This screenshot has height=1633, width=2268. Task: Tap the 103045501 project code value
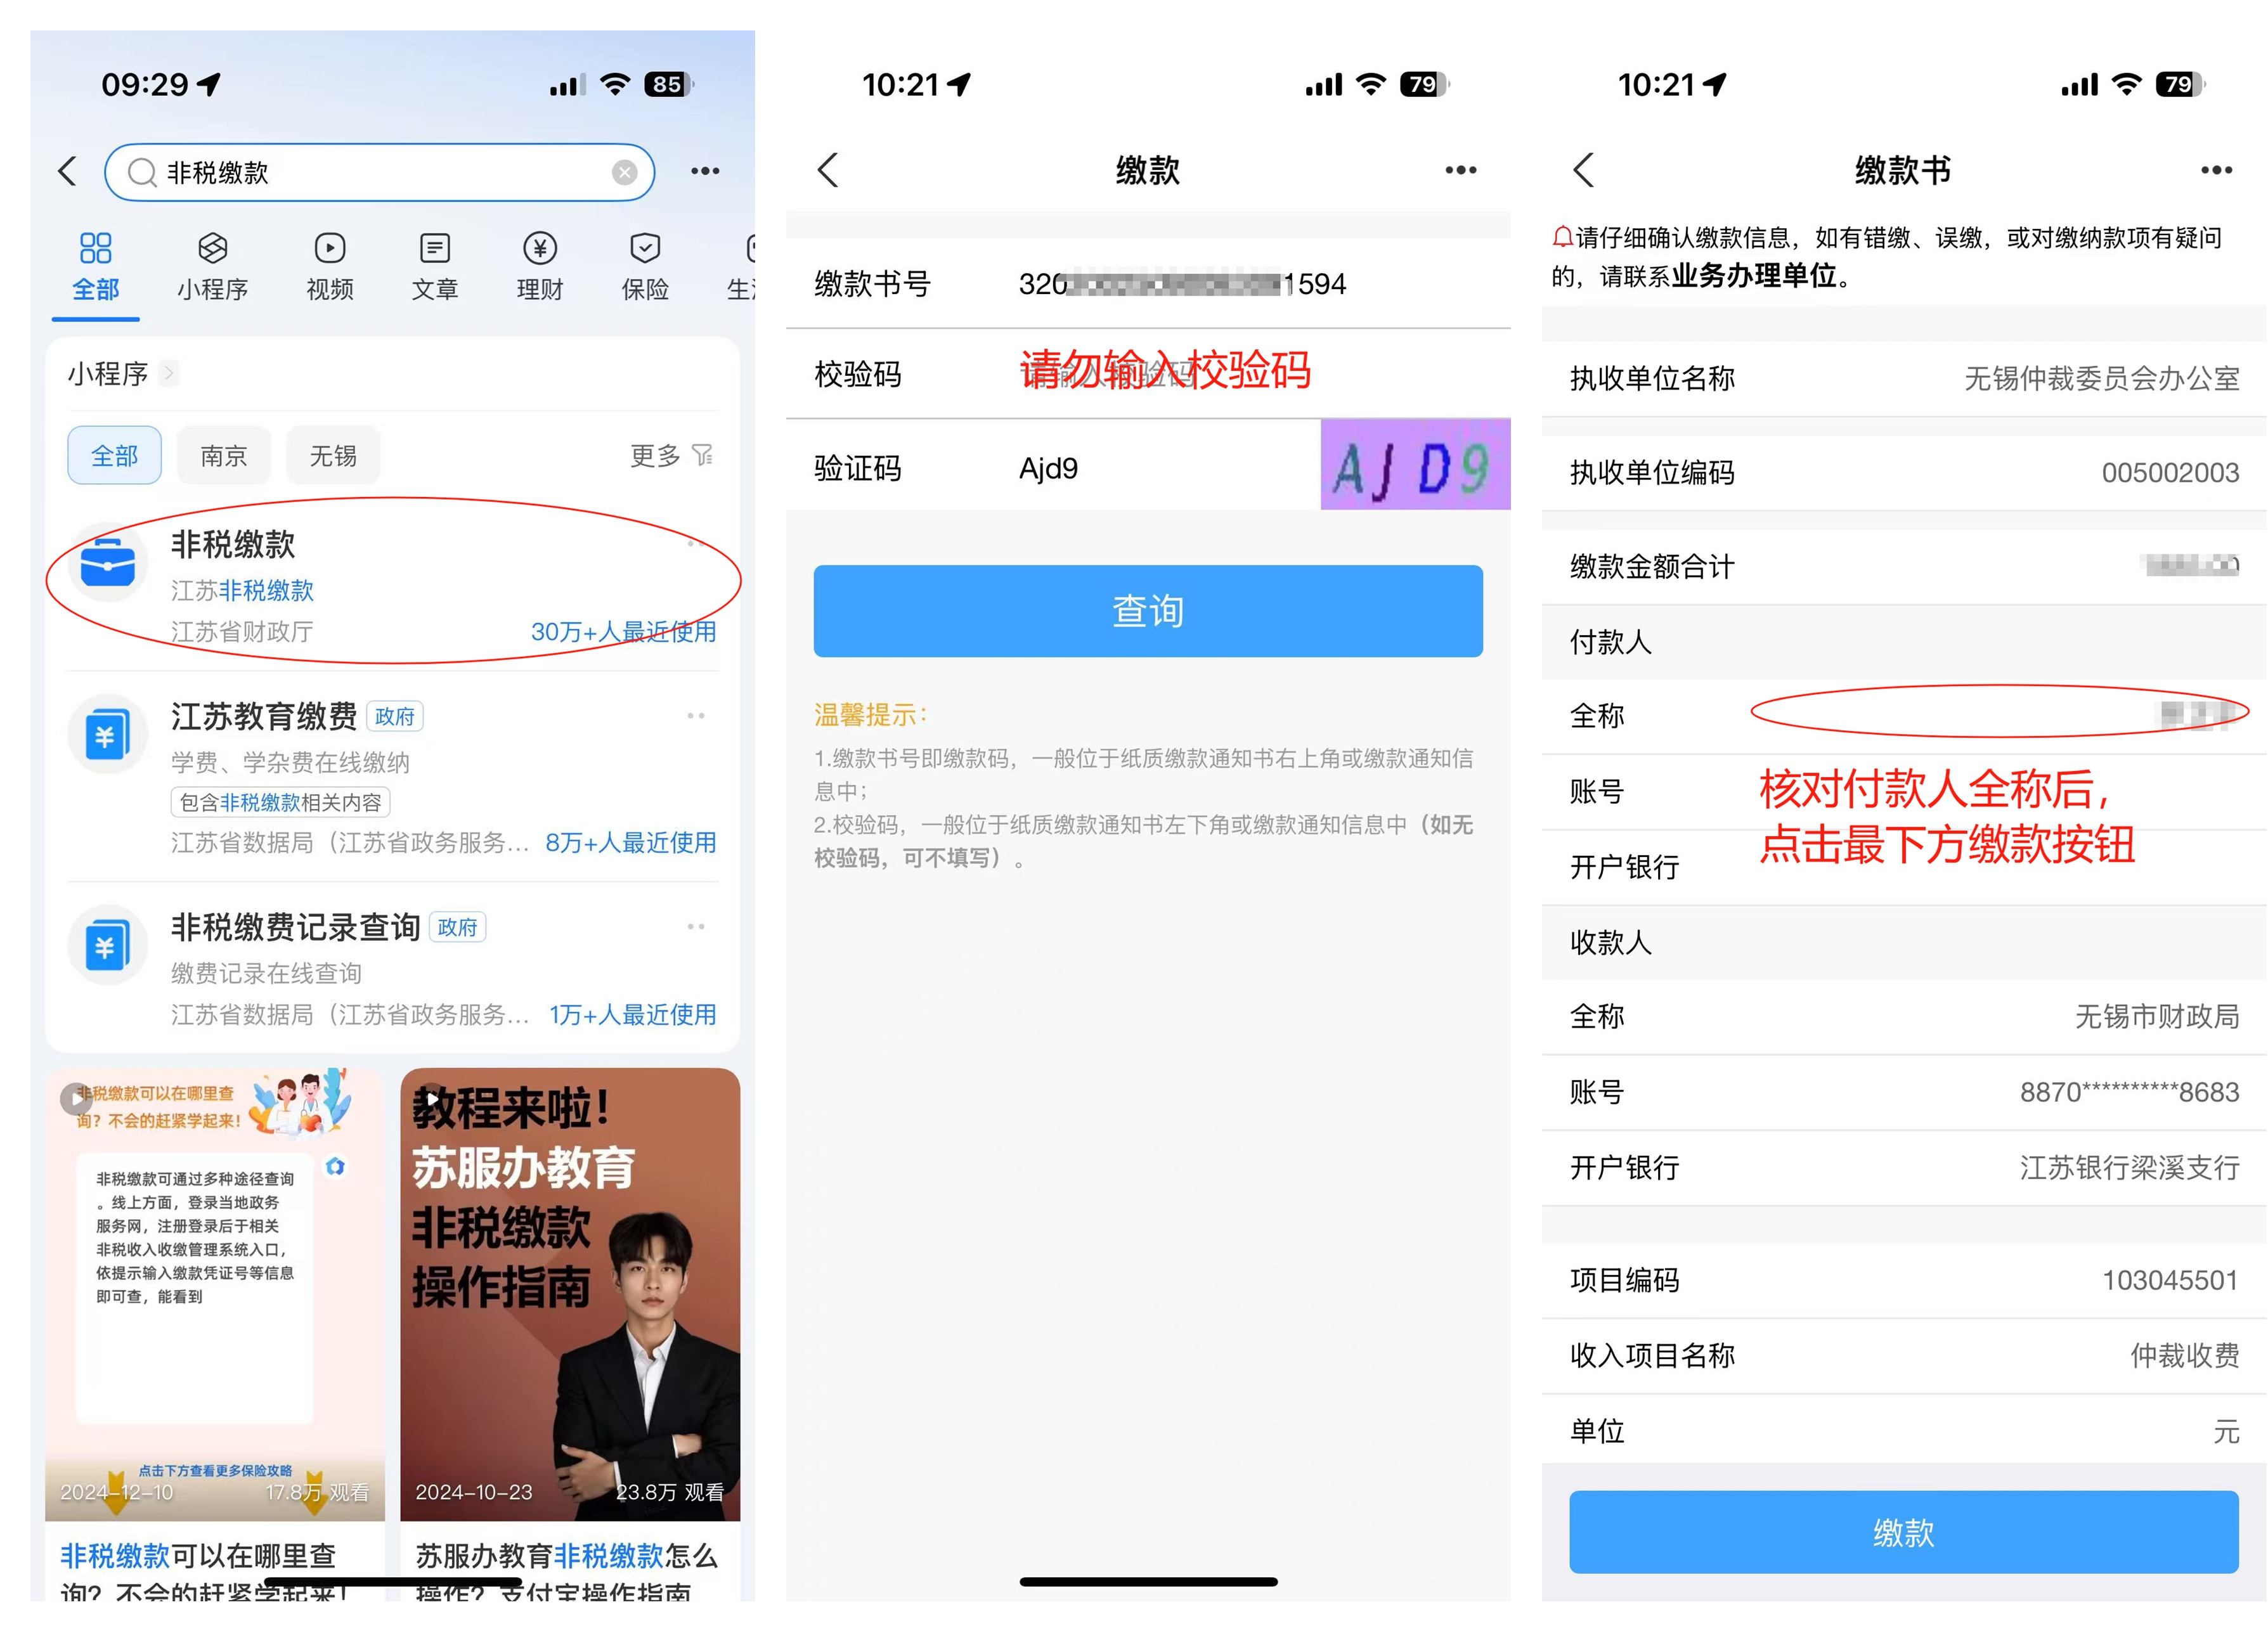pyautogui.click(x=2170, y=1280)
